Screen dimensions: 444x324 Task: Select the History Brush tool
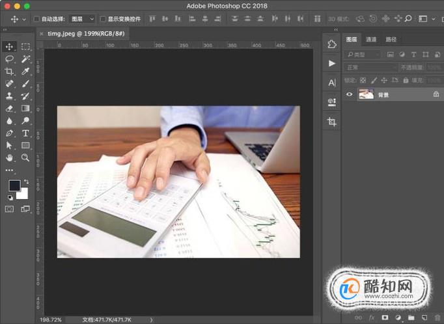coord(25,96)
